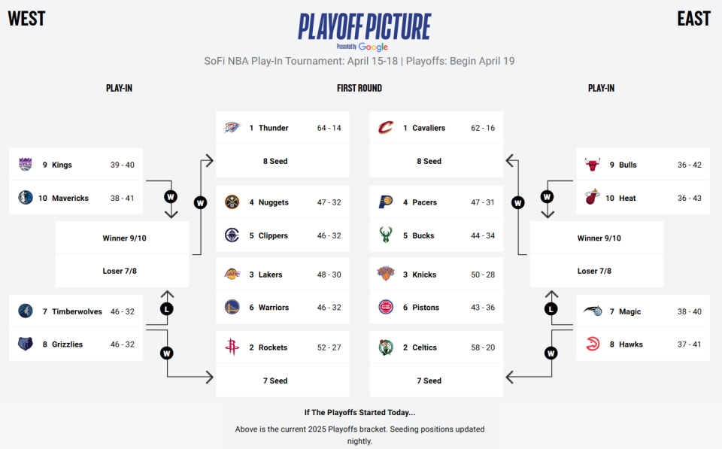The width and height of the screenshot is (722, 449).
Task: Select the Magic team name
Action: (x=629, y=311)
